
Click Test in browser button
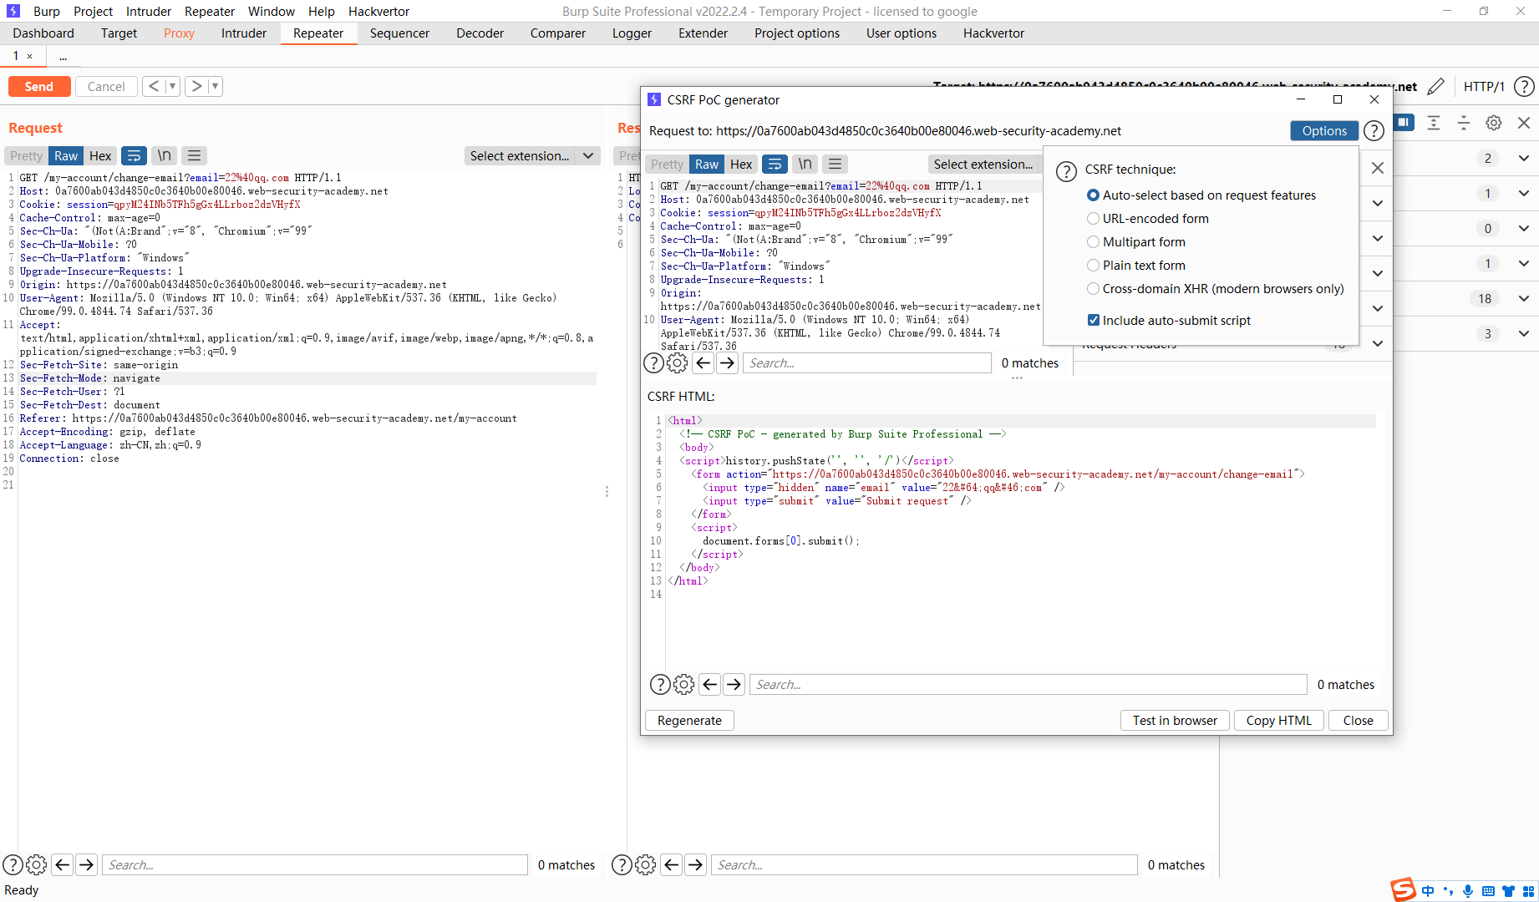pyautogui.click(x=1175, y=720)
